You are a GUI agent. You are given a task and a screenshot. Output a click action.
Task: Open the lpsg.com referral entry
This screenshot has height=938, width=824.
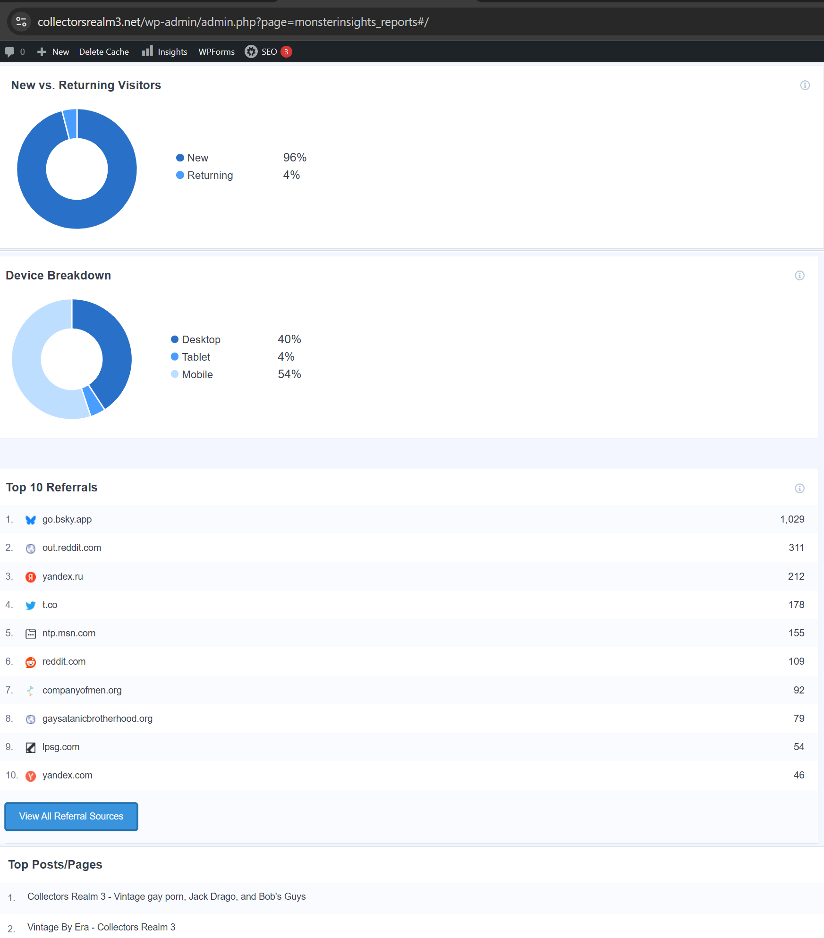pyautogui.click(x=409, y=747)
